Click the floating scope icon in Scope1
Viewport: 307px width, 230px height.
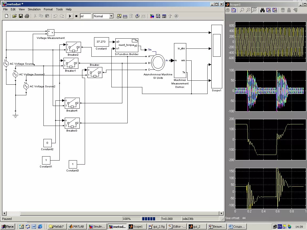[x=283, y=10]
